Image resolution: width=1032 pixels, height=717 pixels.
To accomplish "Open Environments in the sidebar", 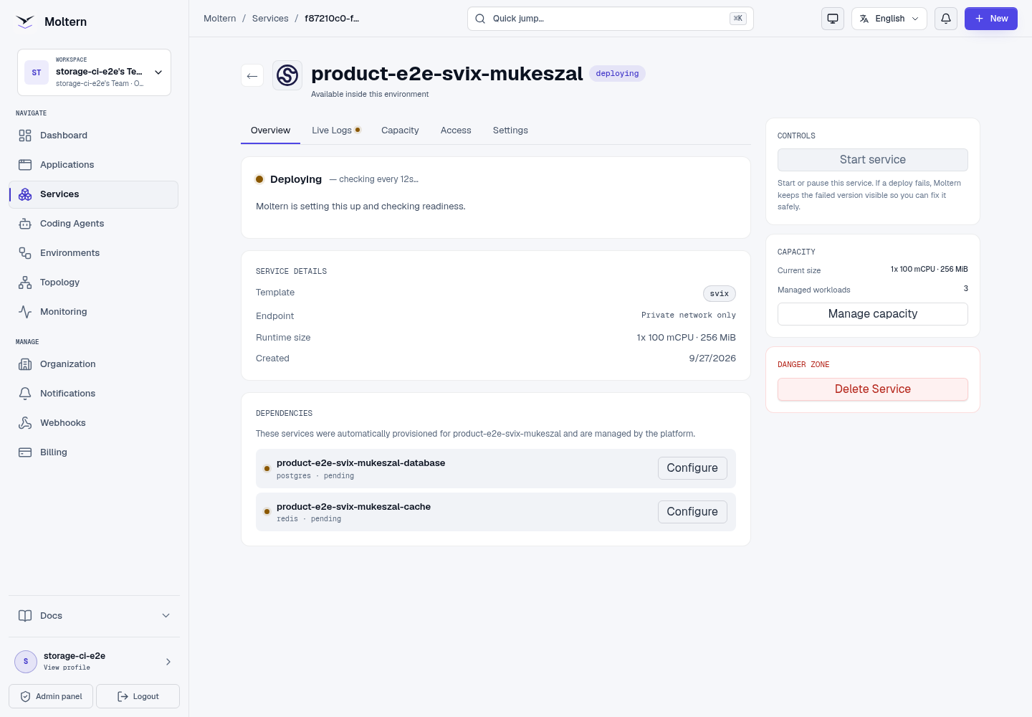I will (93, 253).
